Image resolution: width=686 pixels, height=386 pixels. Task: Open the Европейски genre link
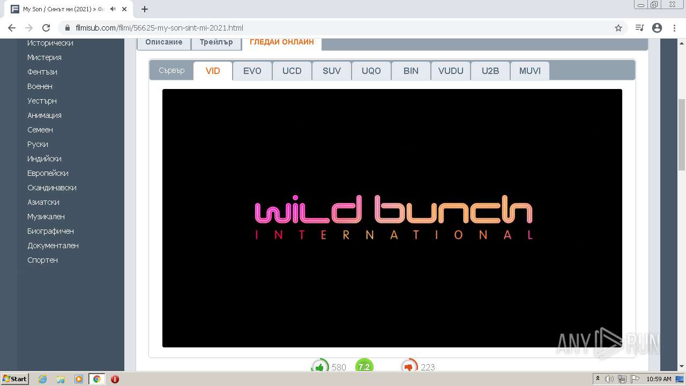48,173
